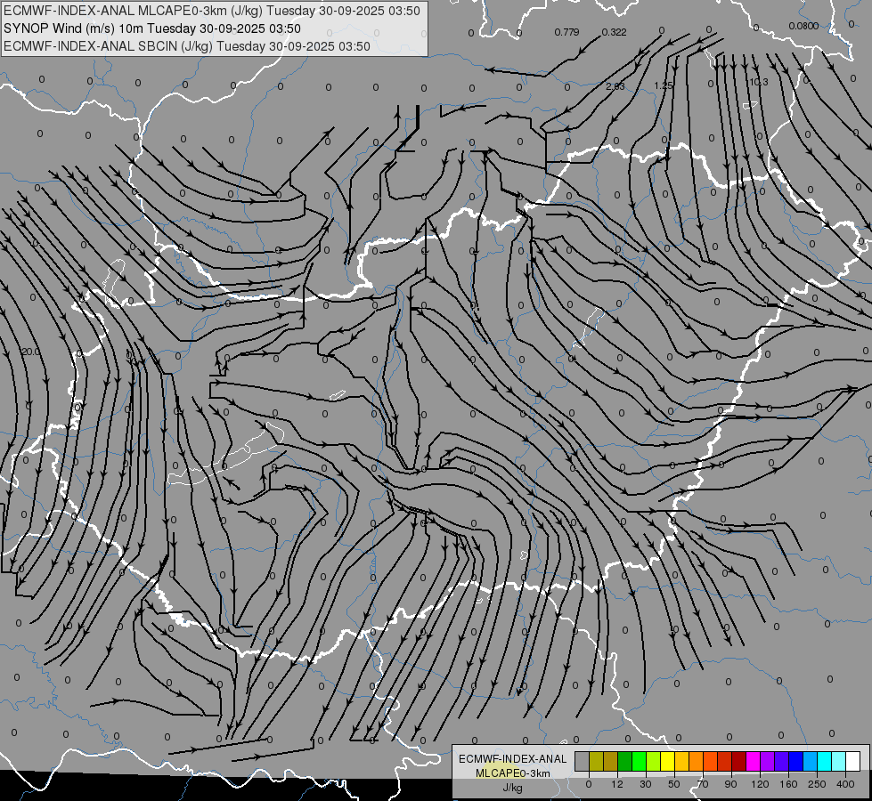Click the dark red legend swatch
Screen dimensions: 872x801
pyautogui.click(x=738, y=761)
